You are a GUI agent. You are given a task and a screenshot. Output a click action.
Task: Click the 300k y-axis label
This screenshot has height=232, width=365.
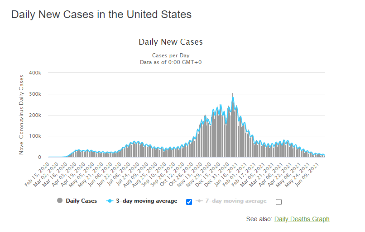(x=35, y=94)
